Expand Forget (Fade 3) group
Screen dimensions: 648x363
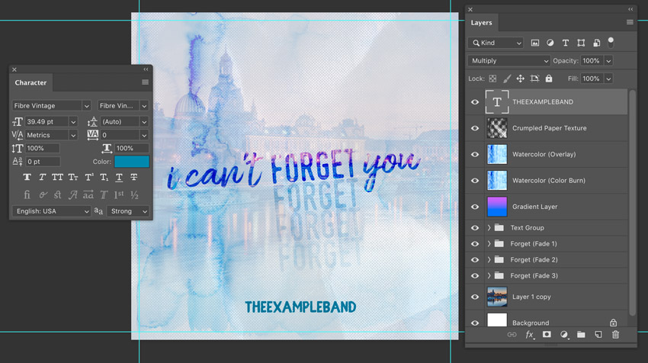[x=489, y=276]
